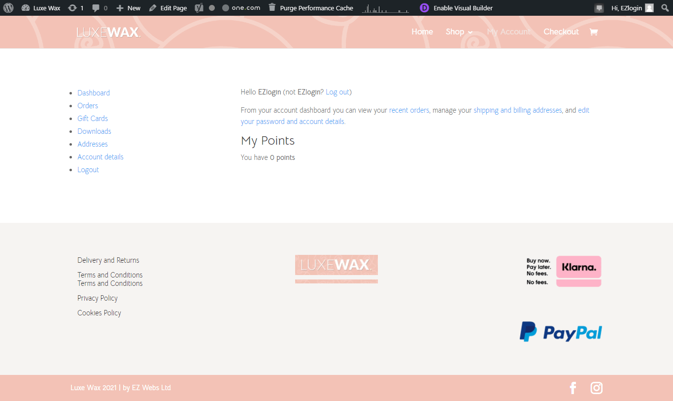Open the Instagram icon in the footer

click(597, 388)
